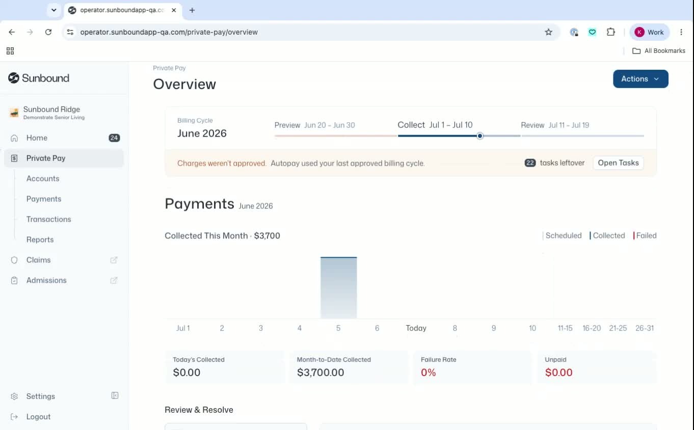Click Charges weren't approved warning text

tap(222, 164)
